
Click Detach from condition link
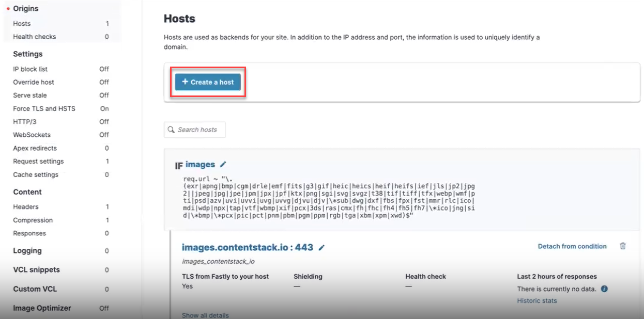click(x=572, y=247)
